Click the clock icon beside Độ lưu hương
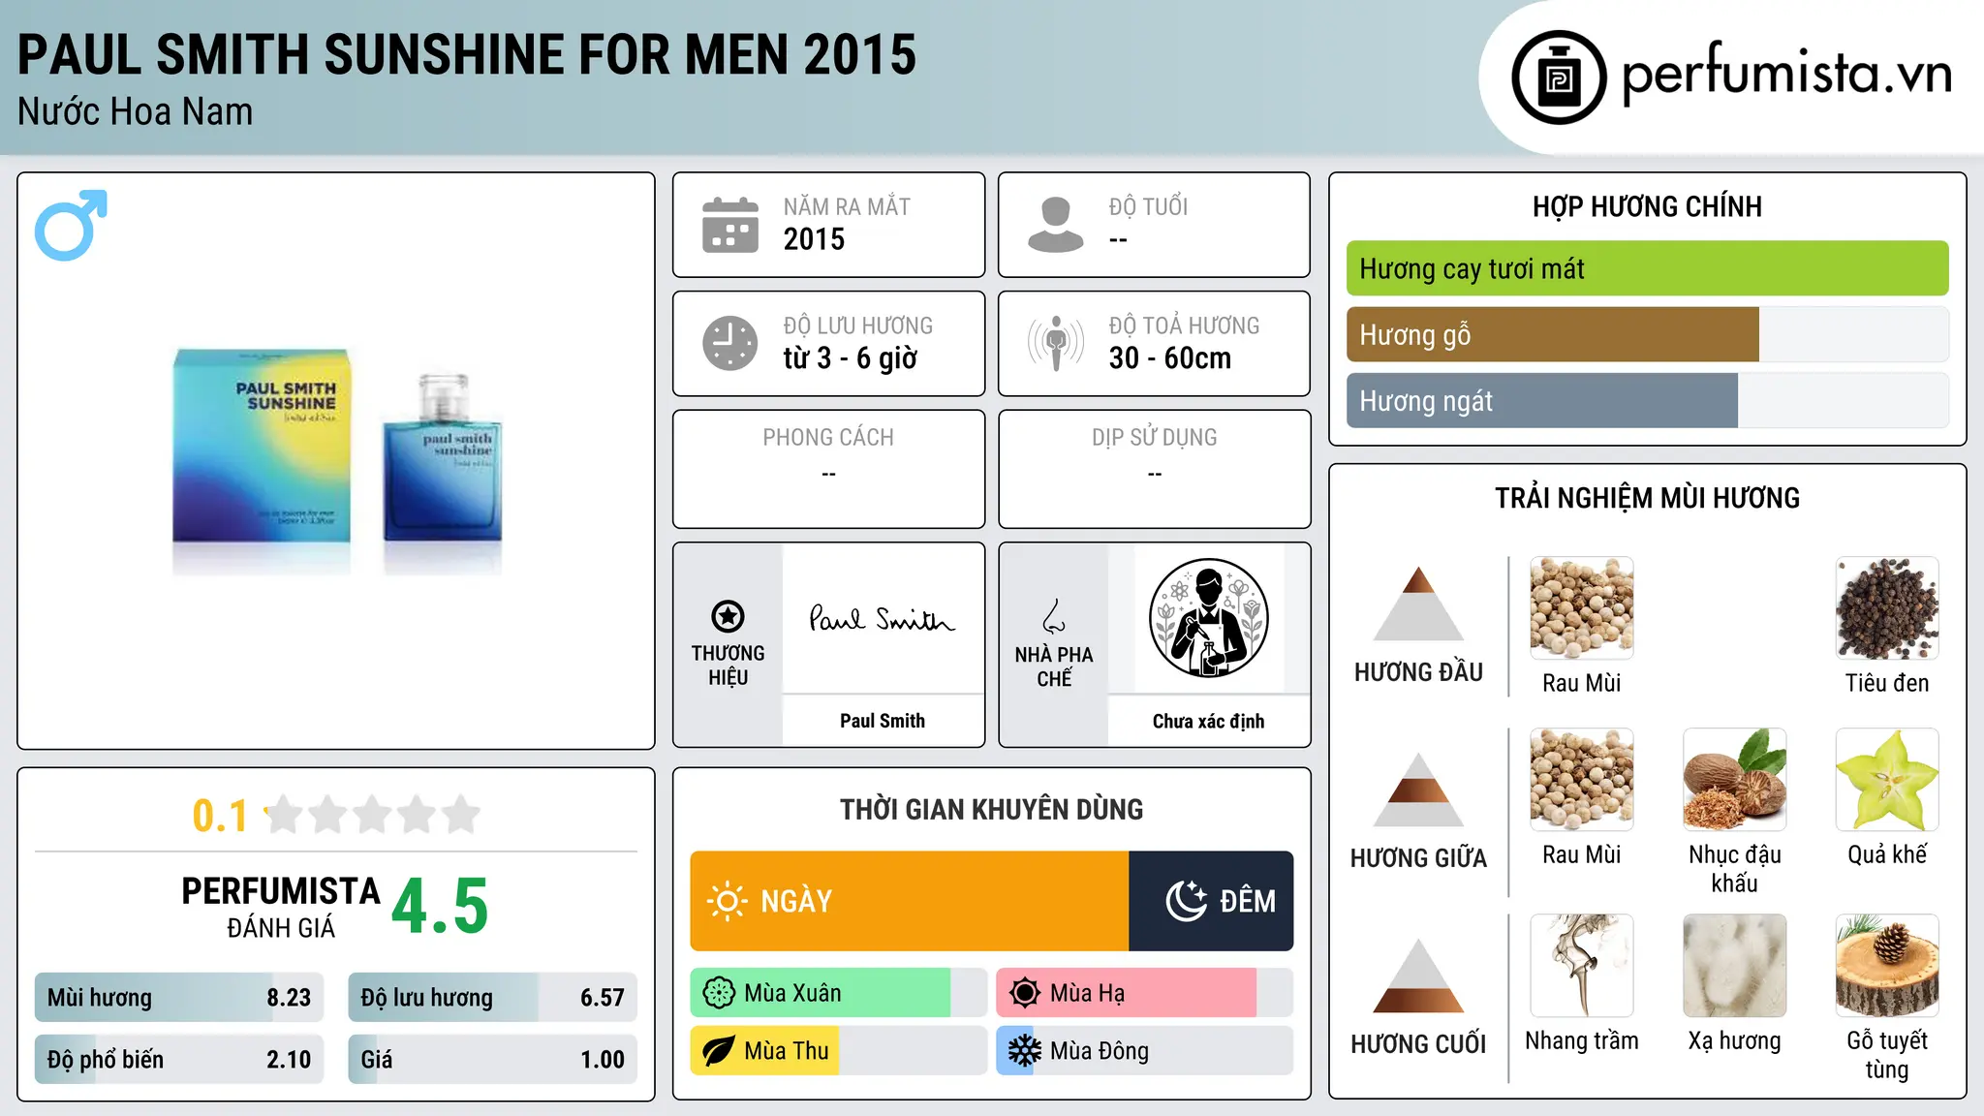Image resolution: width=1984 pixels, height=1116 pixels. point(730,343)
